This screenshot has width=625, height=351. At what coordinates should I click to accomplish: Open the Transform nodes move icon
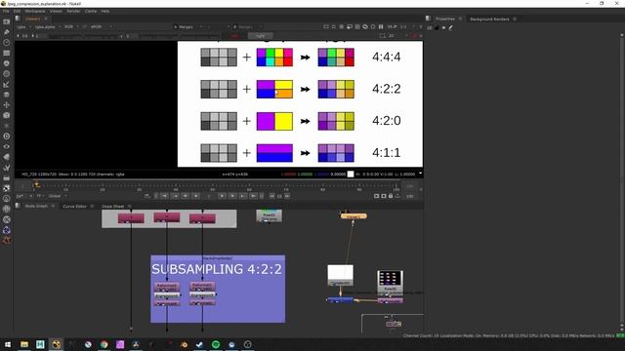7,104
